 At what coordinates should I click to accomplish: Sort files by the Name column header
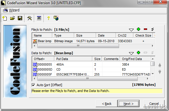point(42,35)
